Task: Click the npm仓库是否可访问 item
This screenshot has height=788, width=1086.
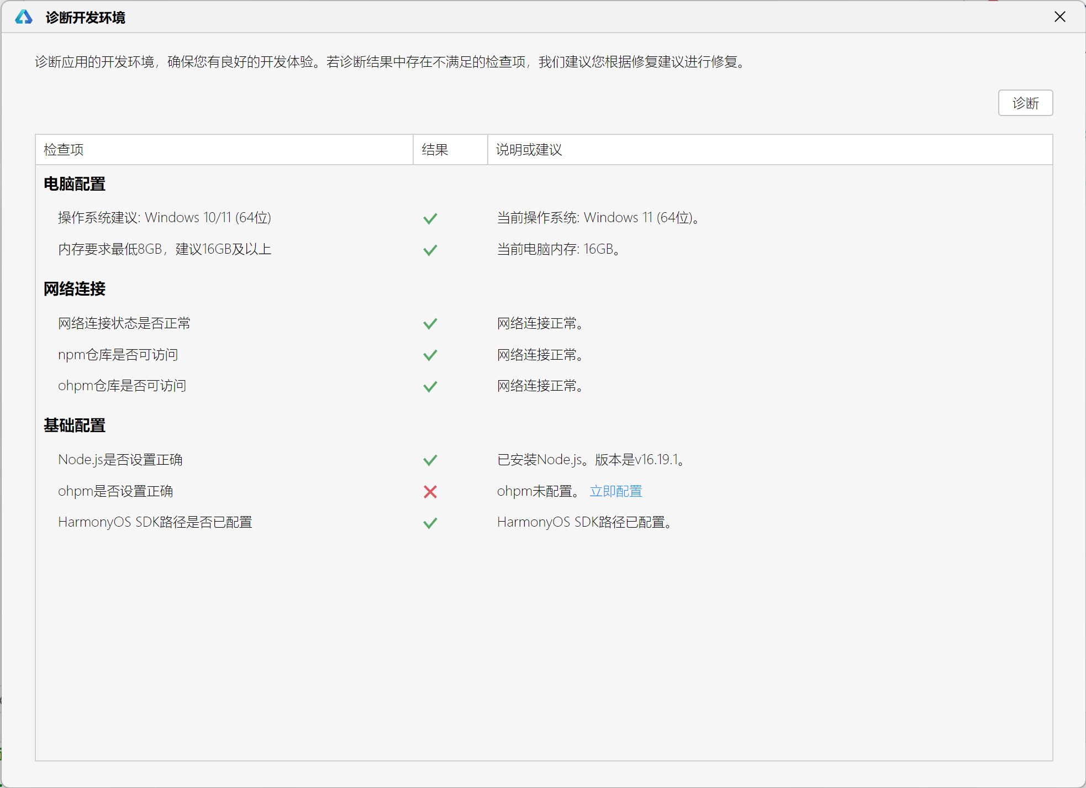Action: point(118,355)
